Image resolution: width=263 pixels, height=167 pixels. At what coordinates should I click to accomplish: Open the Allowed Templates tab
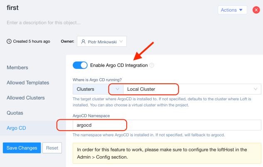pos(28,82)
